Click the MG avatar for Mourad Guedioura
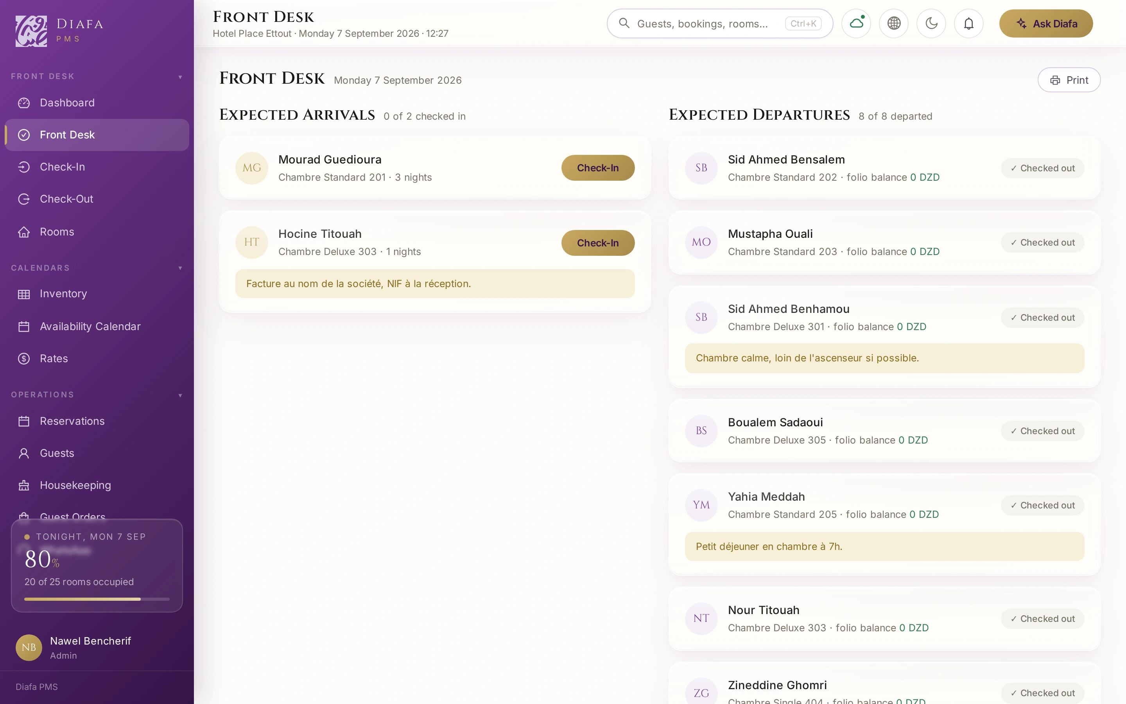The image size is (1126, 704). (x=252, y=168)
